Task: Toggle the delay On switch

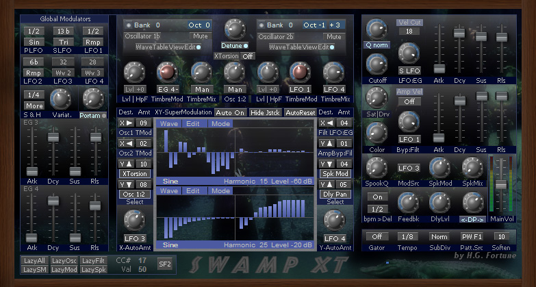Action: (378, 197)
